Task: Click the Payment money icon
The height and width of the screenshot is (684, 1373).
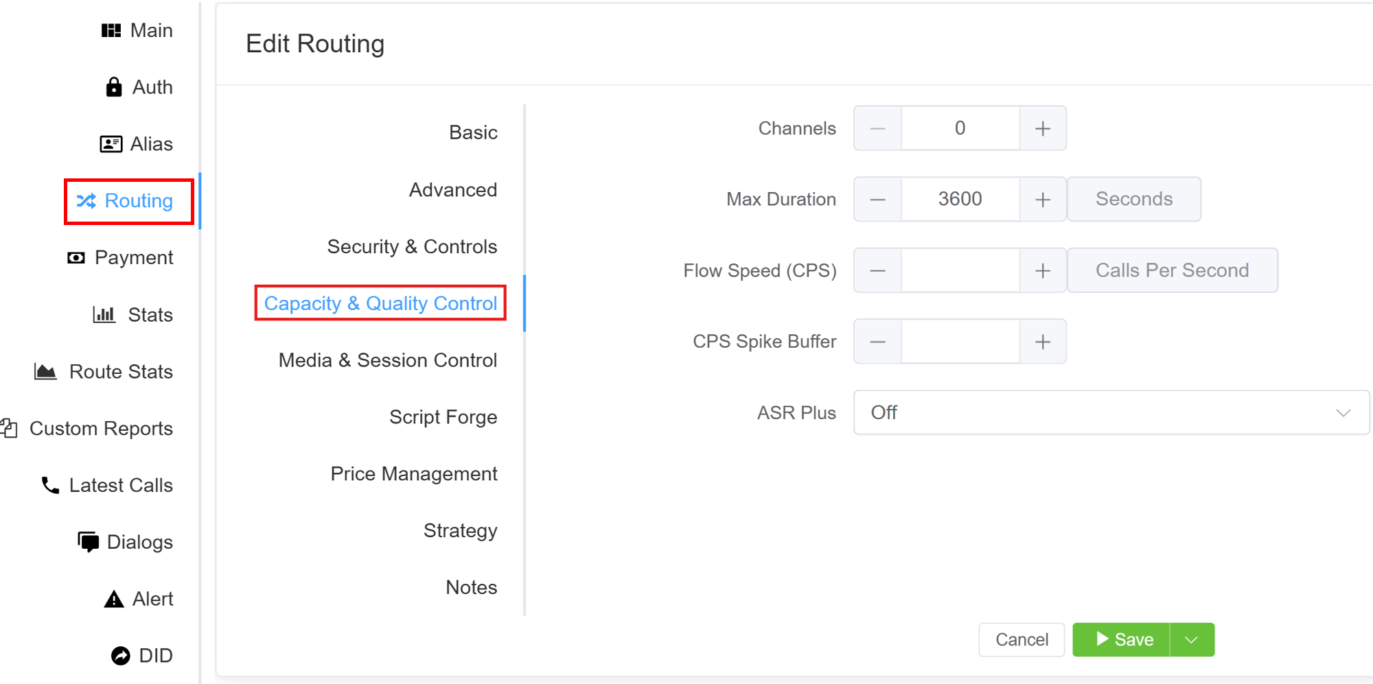Action: (x=76, y=258)
